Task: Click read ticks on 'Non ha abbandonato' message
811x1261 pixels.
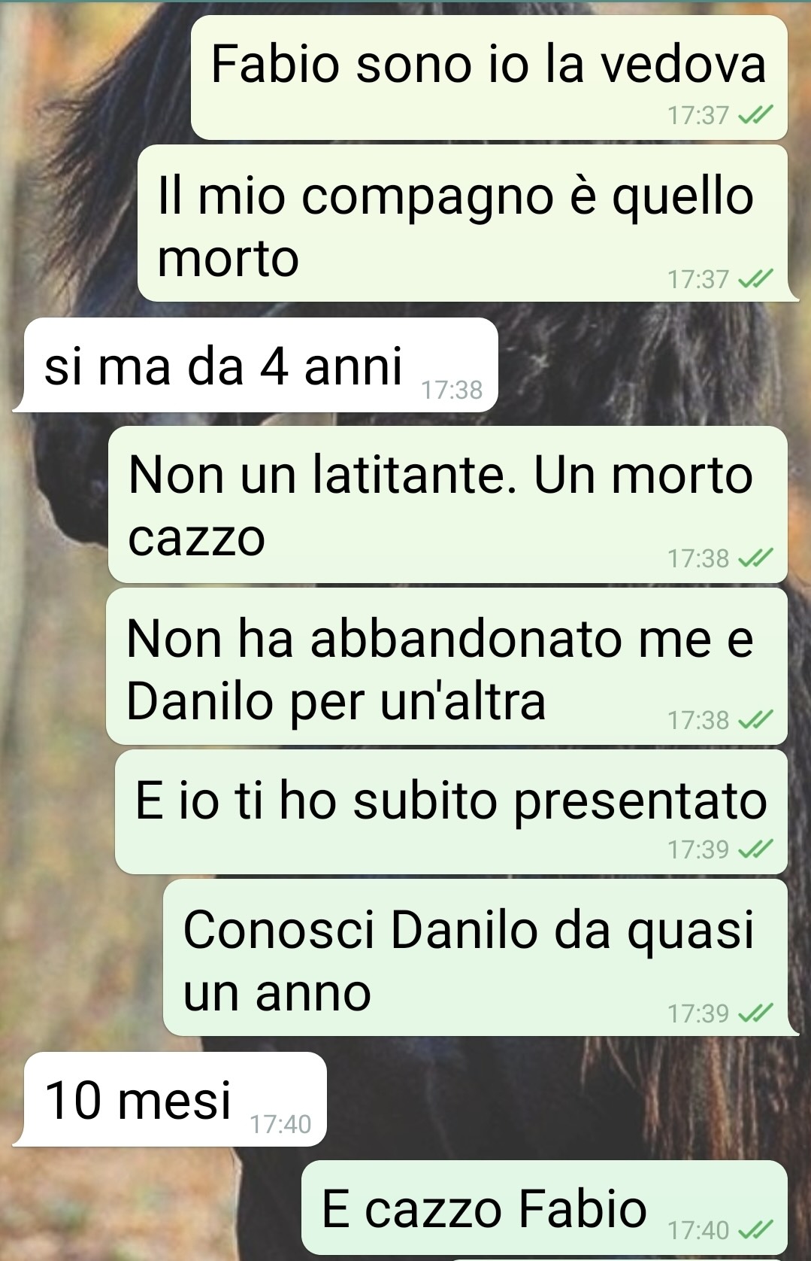Action: pos(755,720)
